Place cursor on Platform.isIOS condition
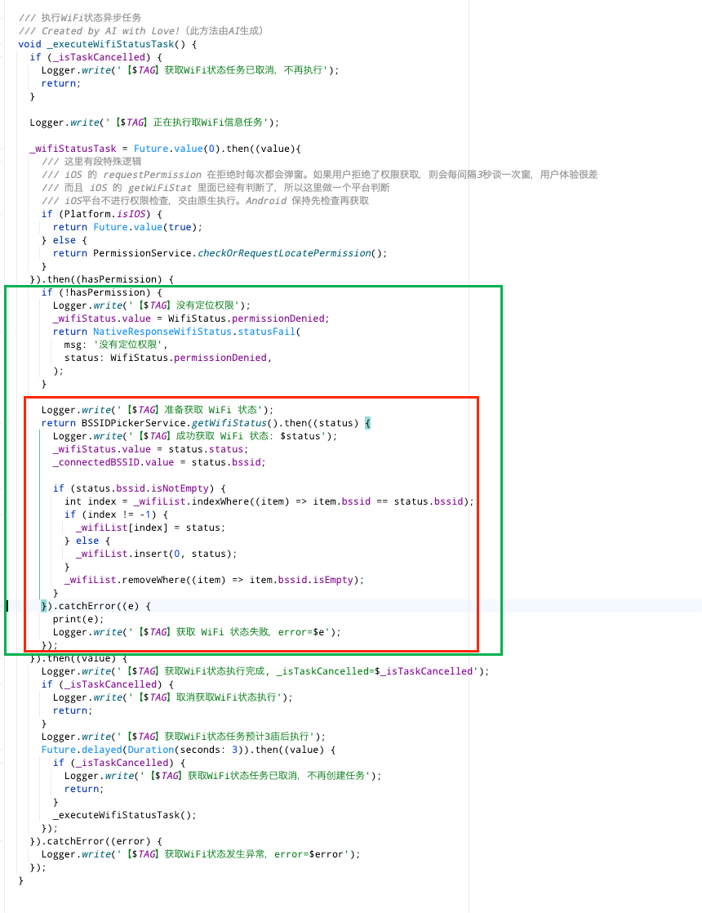 104,214
